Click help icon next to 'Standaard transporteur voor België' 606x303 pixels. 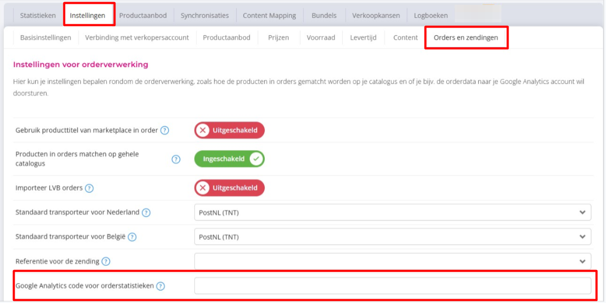(x=132, y=237)
